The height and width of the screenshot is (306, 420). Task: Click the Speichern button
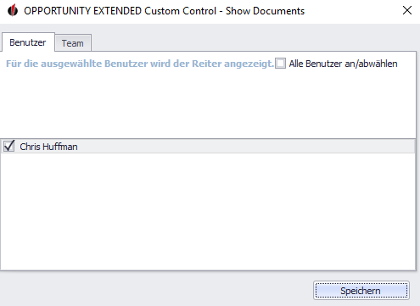coord(361,291)
